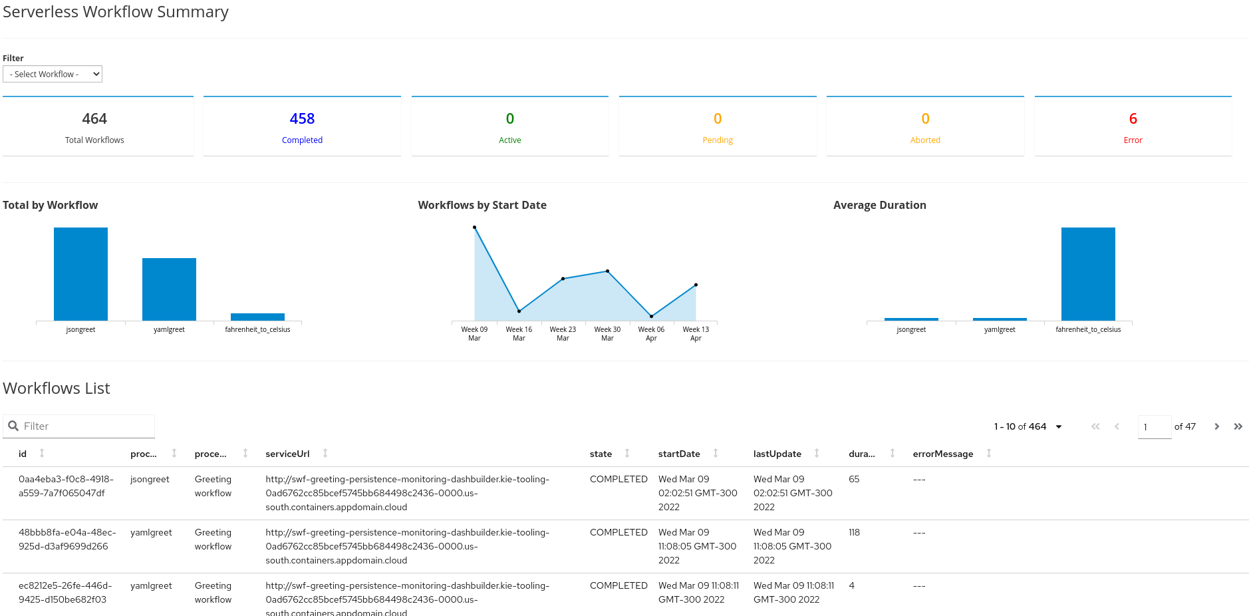Click the id column header text

pyautogui.click(x=23, y=454)
